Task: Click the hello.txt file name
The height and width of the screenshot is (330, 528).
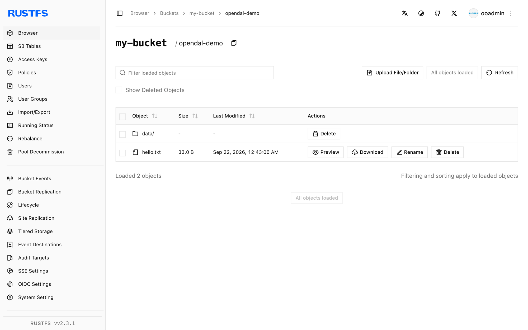Action: point(151,152)
